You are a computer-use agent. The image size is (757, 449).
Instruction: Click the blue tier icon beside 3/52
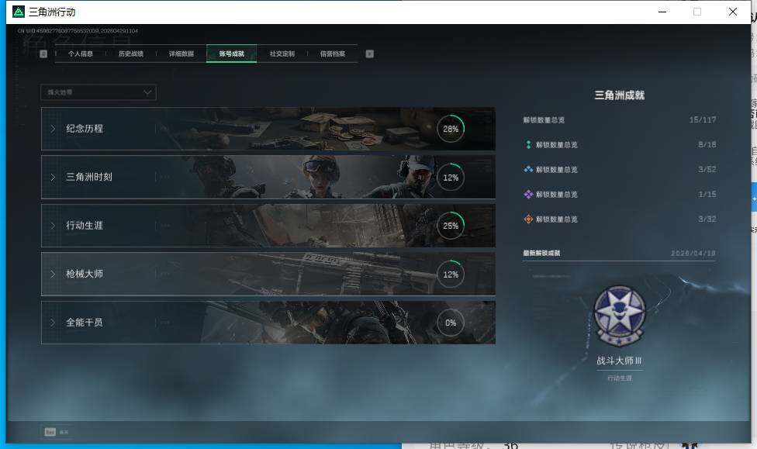click(528, 170)
